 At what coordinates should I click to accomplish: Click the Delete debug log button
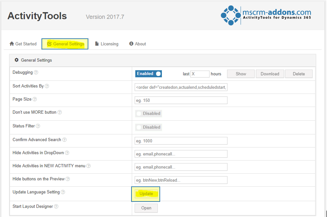[299, 74]
